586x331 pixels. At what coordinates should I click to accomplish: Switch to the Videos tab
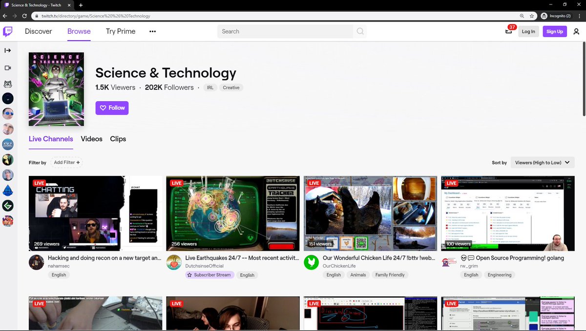coord(92,139)
